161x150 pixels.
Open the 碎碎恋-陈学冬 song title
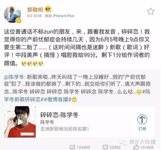pyautogui.click(x=60, y=115)
